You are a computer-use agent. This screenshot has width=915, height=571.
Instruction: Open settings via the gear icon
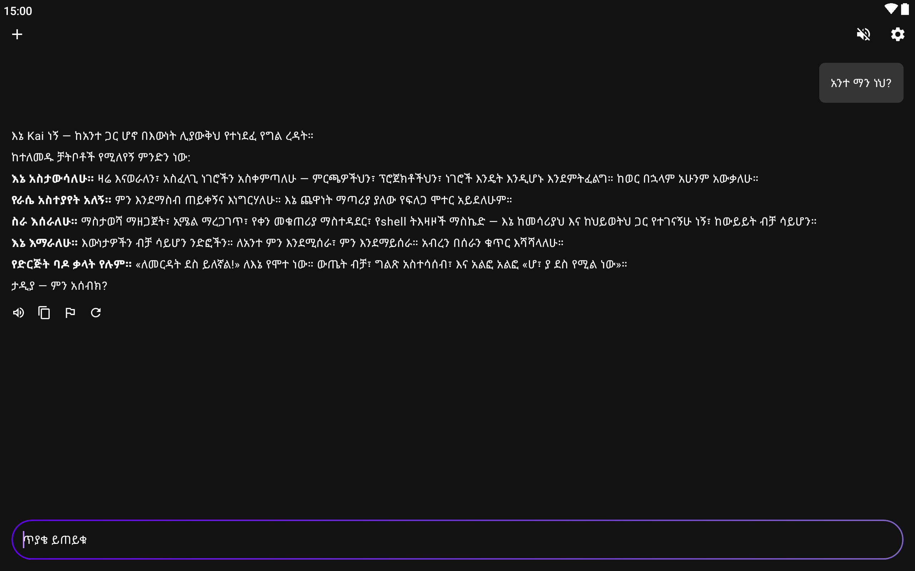pos(897,34)
